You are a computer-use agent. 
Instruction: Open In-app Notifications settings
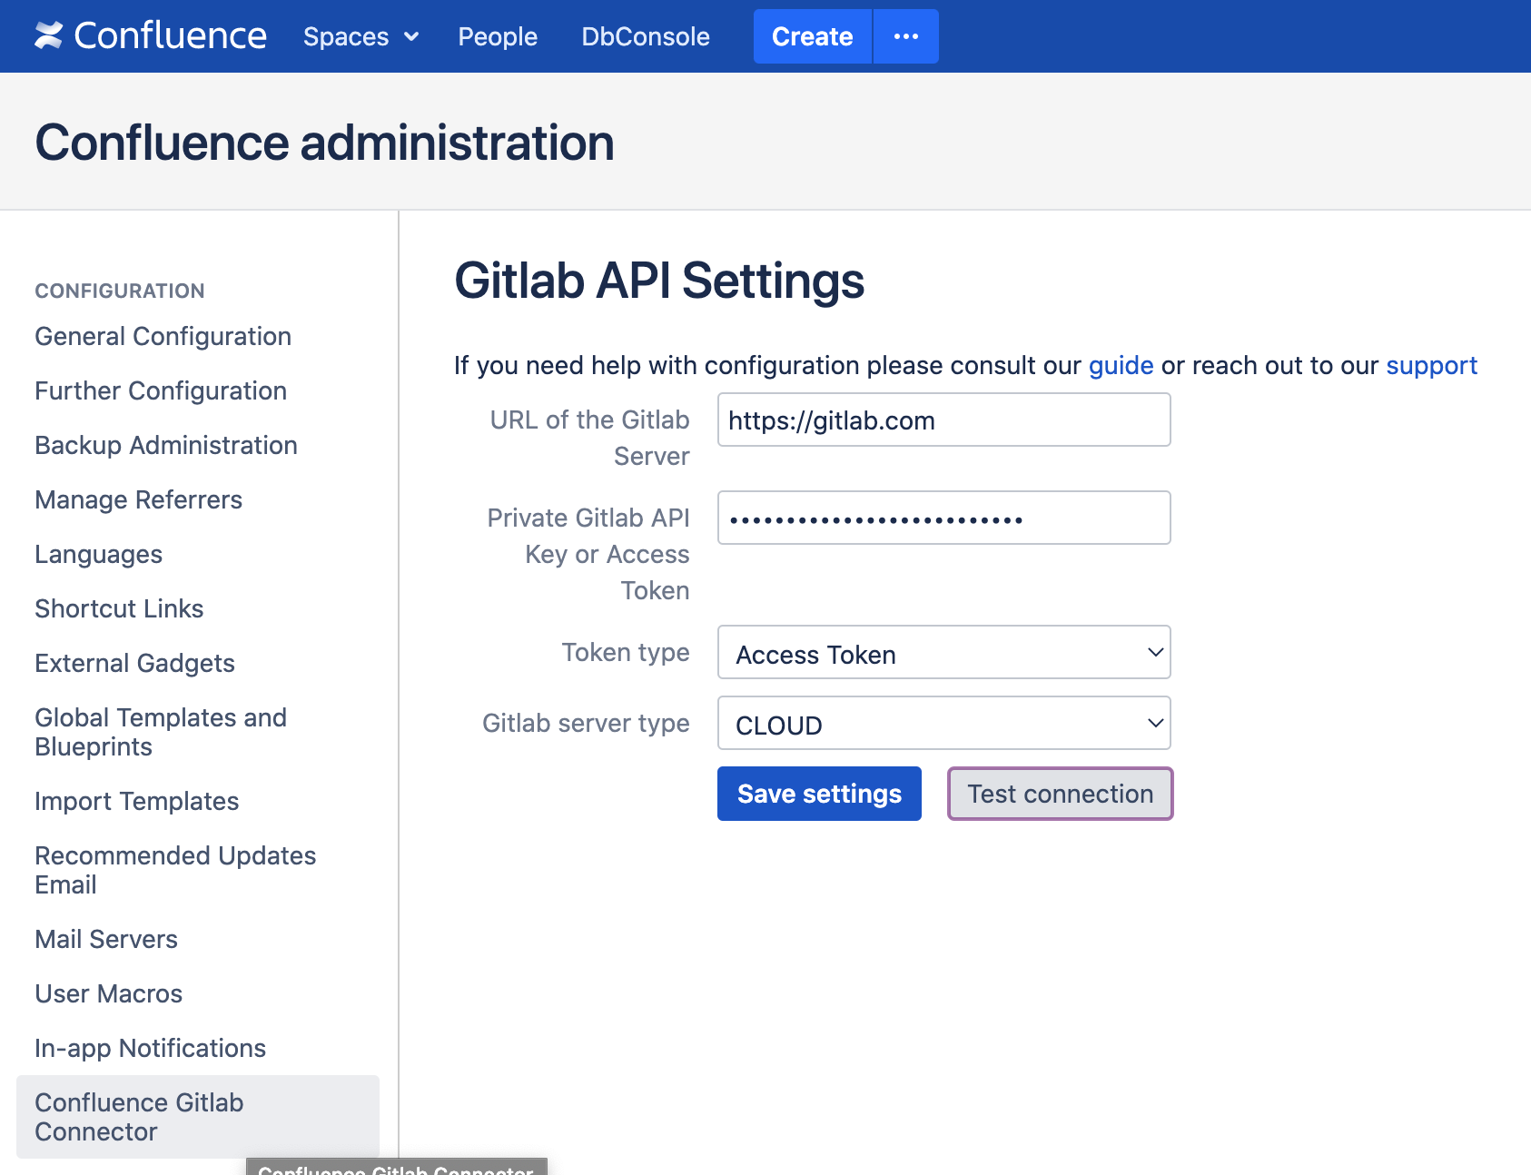150,1047
